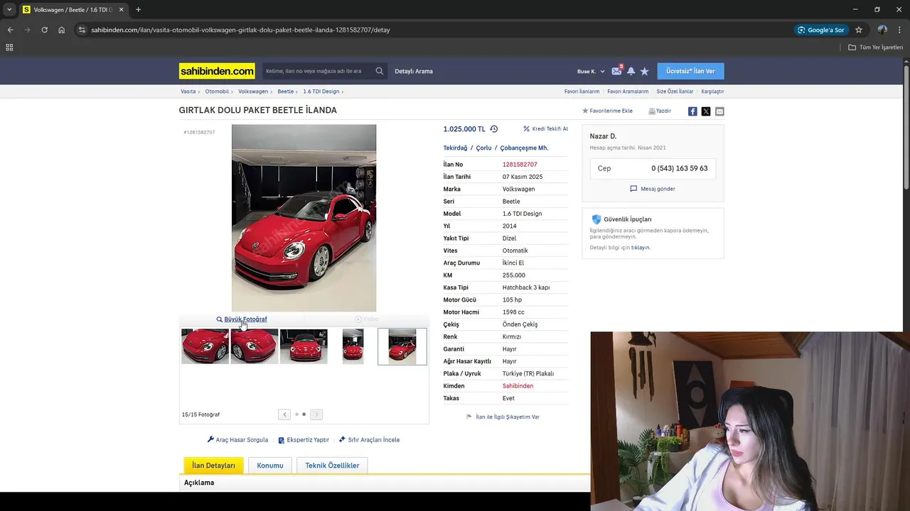Open Buse K. account dropdown

click(591, 71)
